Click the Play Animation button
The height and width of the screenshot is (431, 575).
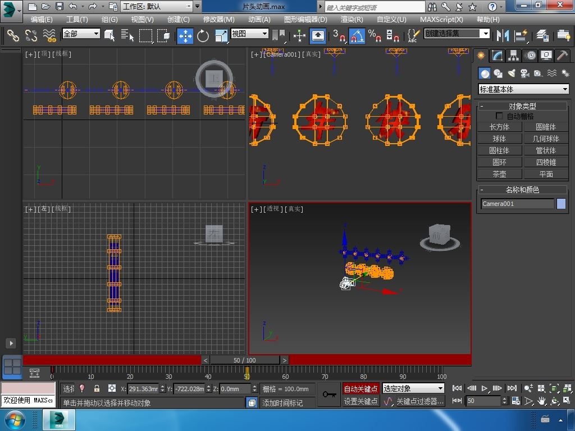point(485,388)
